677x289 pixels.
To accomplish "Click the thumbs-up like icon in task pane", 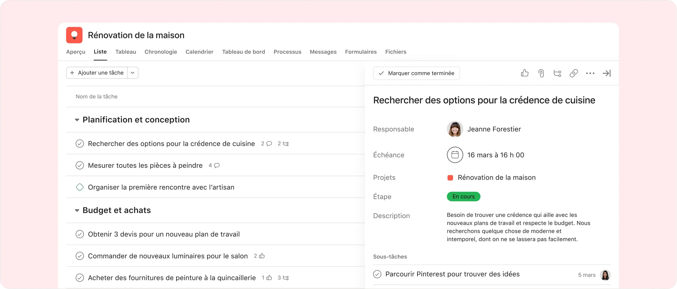I will pos(525,73).
